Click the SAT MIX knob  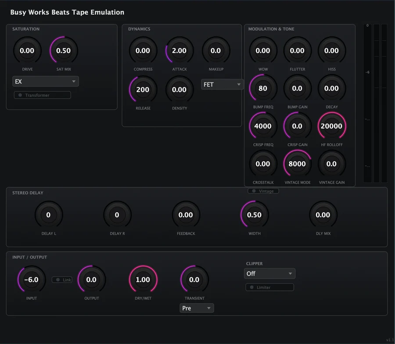(x=63, y=50)
